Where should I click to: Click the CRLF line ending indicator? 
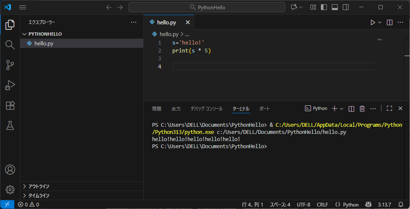pos(322,205)
